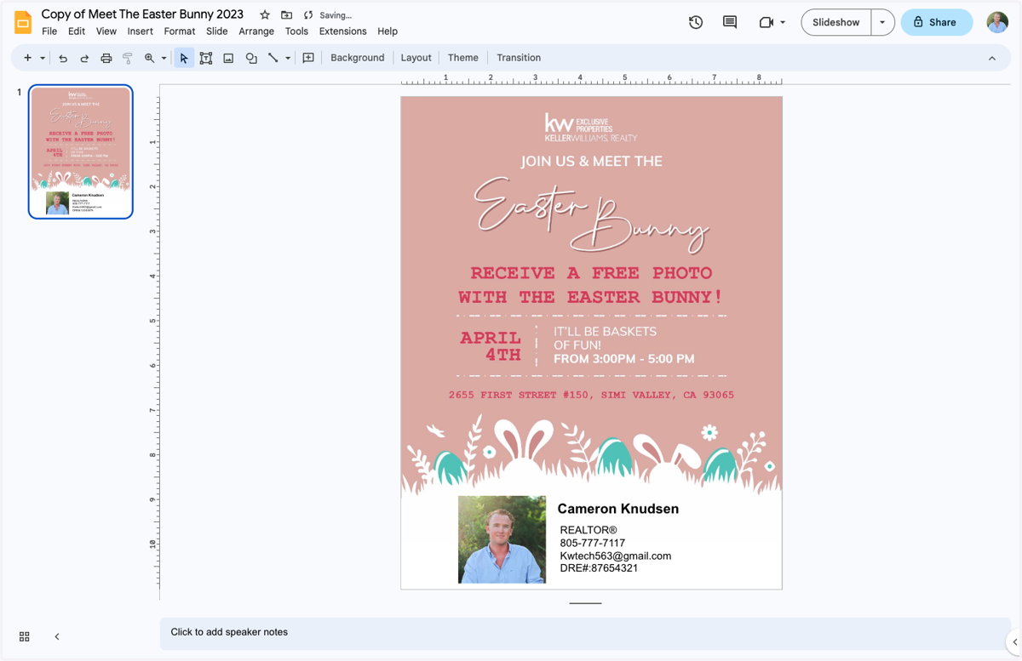Click the notes panel divider handle

tap(585, 603)
